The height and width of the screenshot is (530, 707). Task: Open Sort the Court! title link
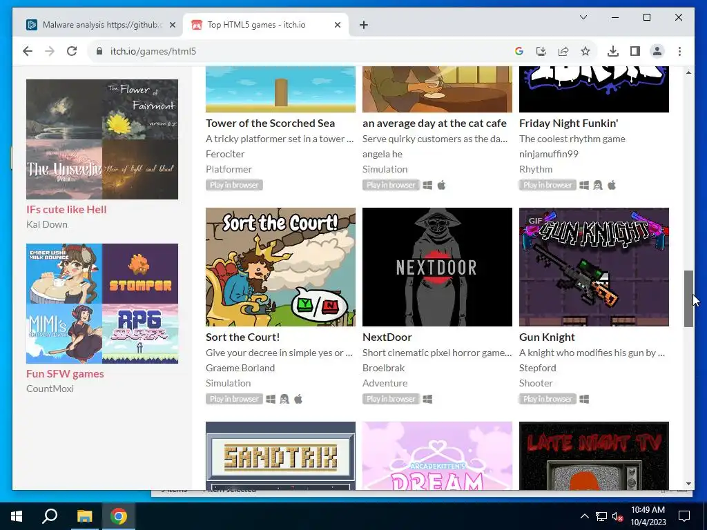tap(242, 337)
